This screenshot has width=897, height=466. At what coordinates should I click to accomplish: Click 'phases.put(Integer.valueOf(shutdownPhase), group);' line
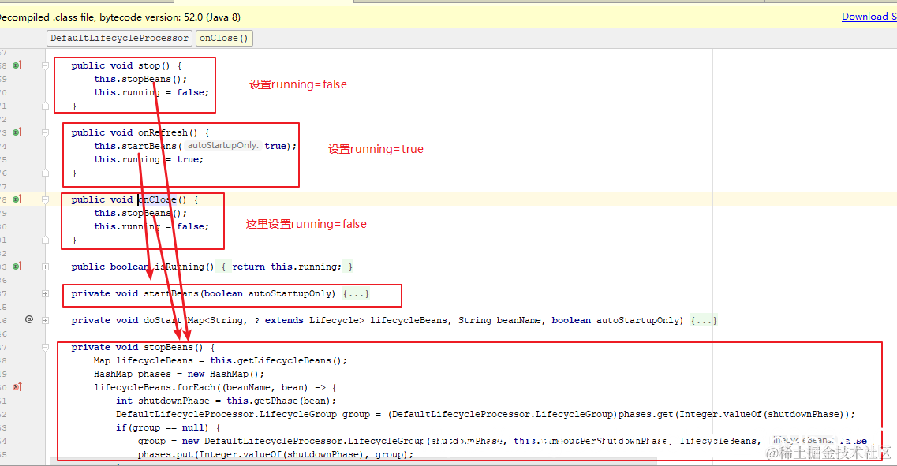275,454
